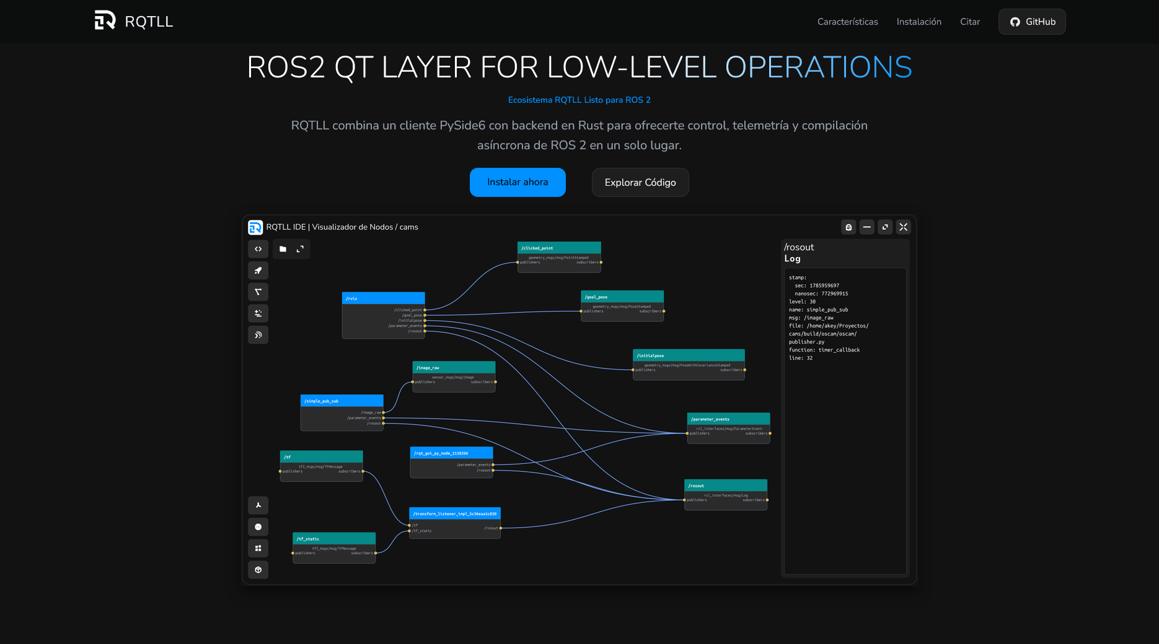Click the cube package icon in lower IDE sidebar
Image resolution: width=1159 pixels, height=644 pixels.
(258, 570)
